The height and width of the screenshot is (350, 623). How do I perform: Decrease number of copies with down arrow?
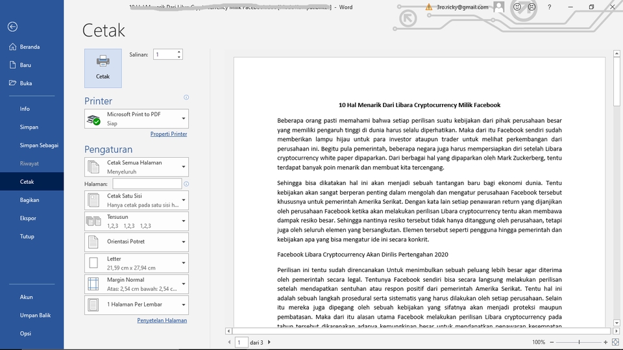tap(179, 57)
